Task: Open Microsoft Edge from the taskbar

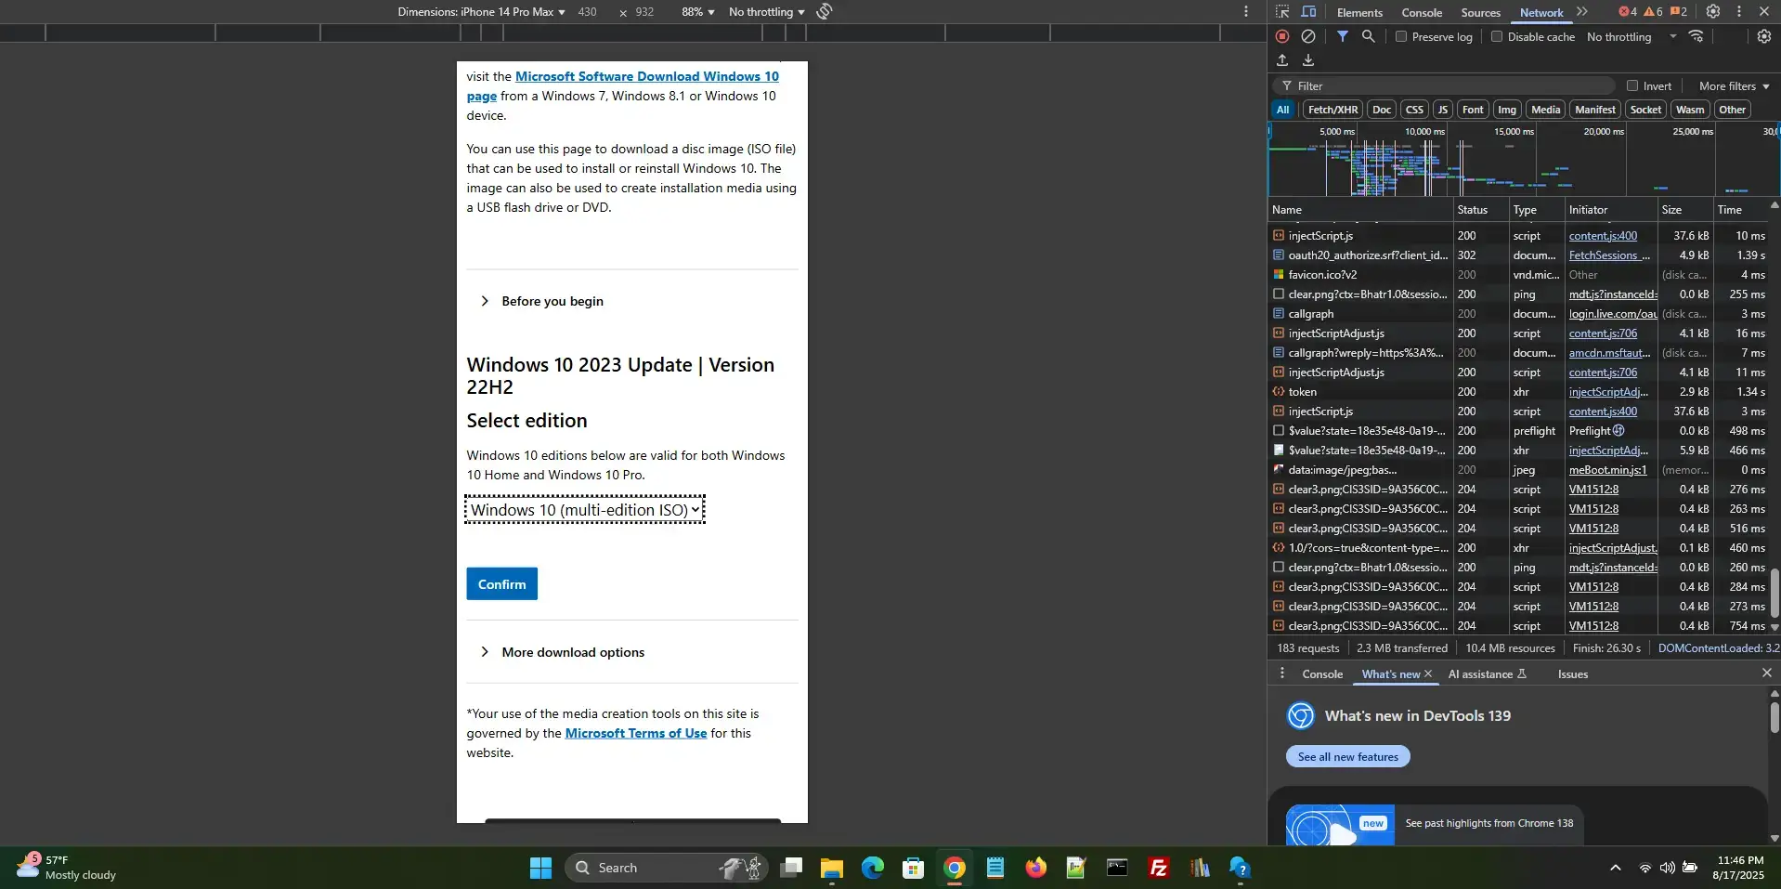Action: 873,868
